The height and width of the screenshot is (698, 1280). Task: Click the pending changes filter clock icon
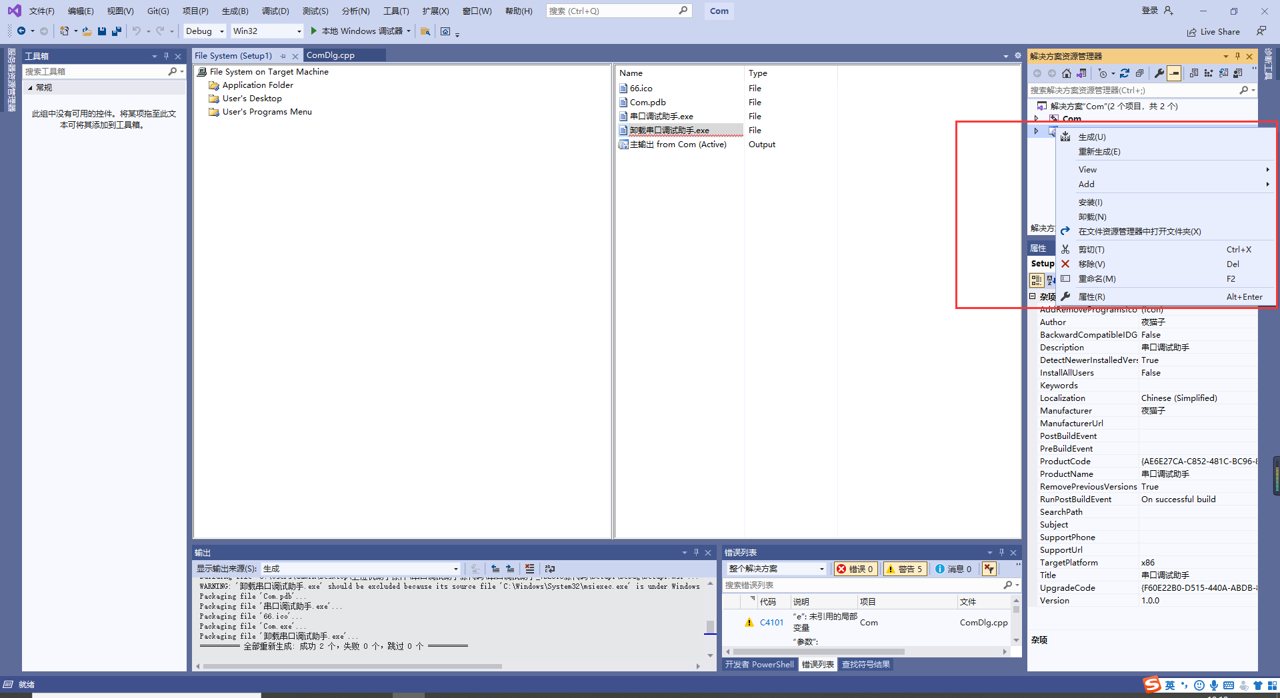pos(1103,73)
